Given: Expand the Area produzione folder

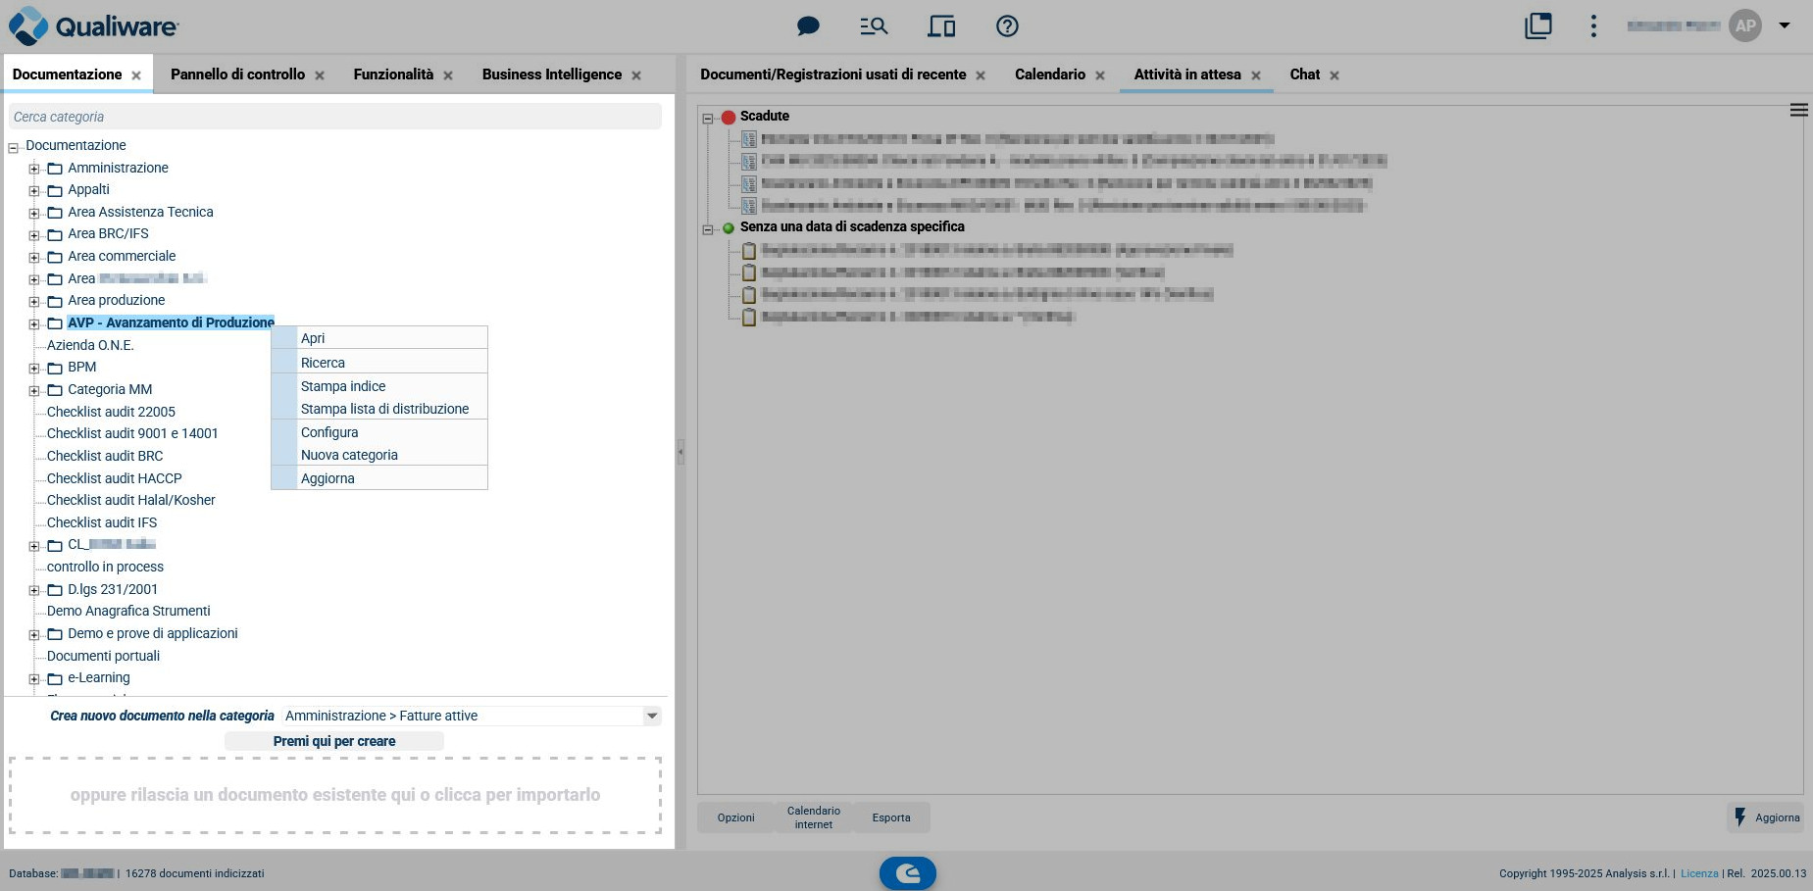Looking at the screenshot, I should tap(34, 302).
